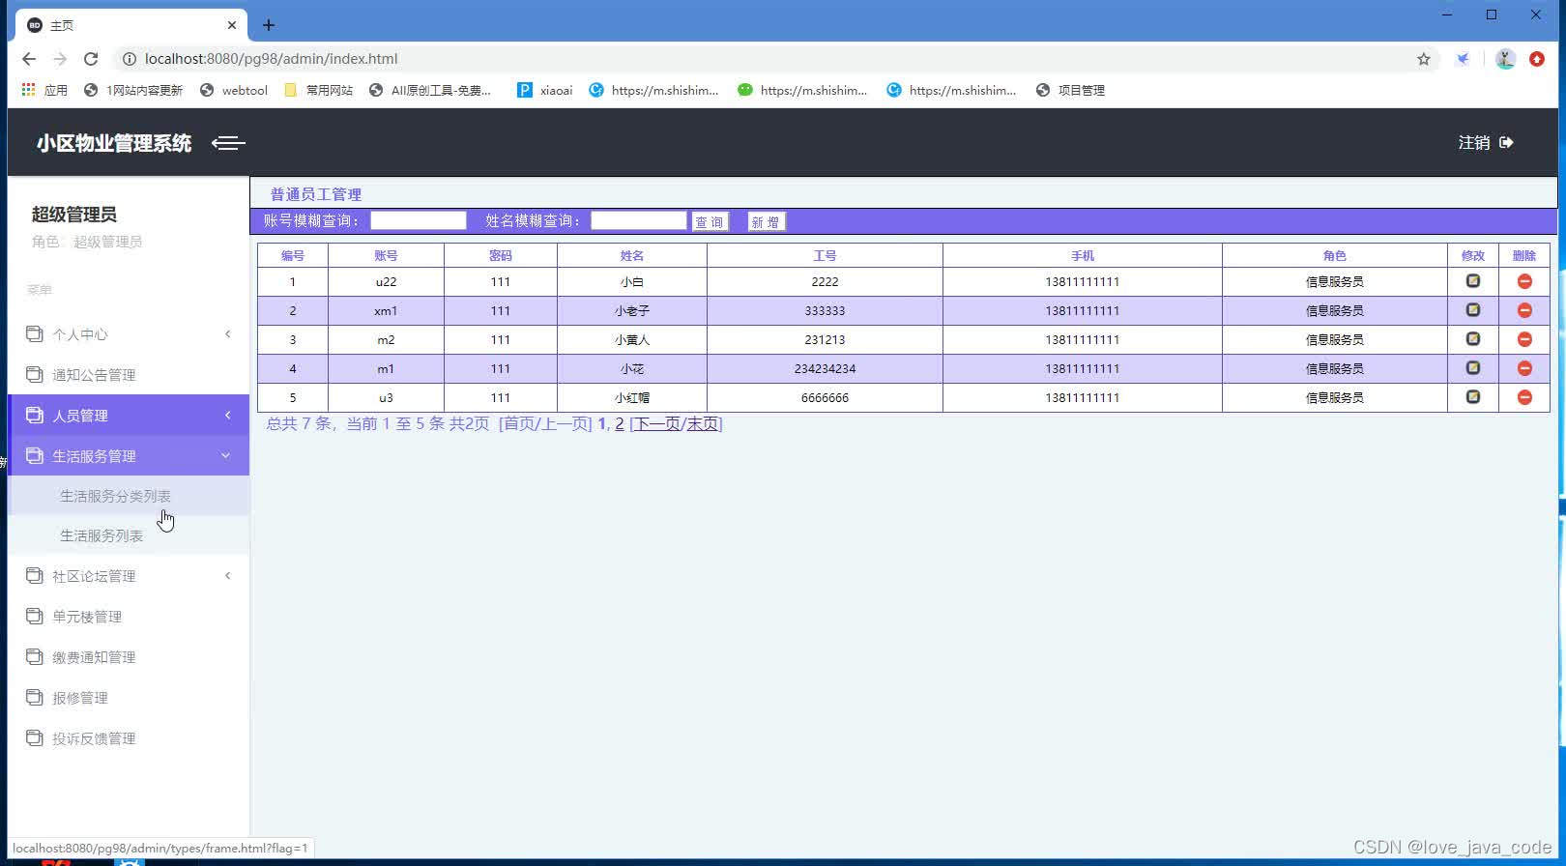
Task: Open the Apps grid in bookmarks bar
Action: tap(44, 90)
